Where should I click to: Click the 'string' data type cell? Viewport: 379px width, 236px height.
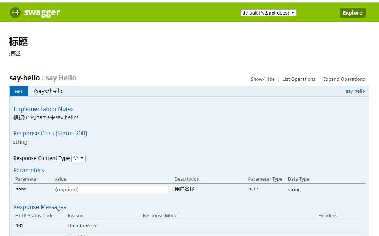pyautogui.click(x=294, y=190)
